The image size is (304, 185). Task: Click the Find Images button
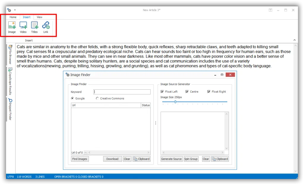click(x=80, y=159)
